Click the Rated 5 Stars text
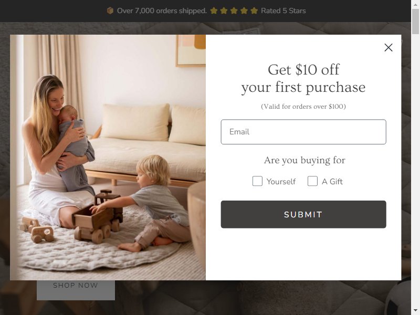This screenshot has height=315, width=420. point(283,10)
